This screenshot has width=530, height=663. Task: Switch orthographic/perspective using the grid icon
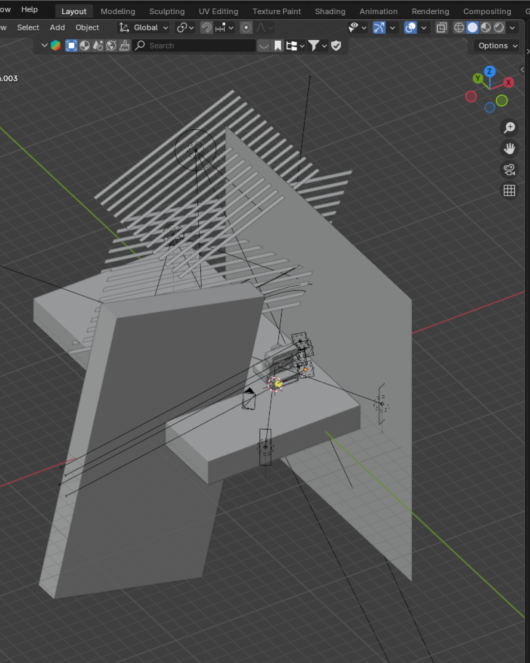point(509,191)
